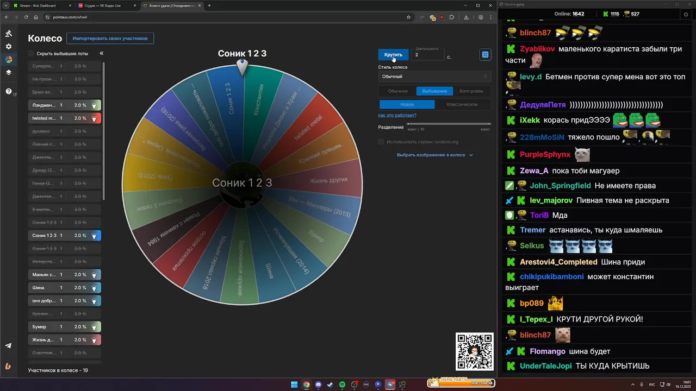Select Классическое elimination variant

coord(462,104)
